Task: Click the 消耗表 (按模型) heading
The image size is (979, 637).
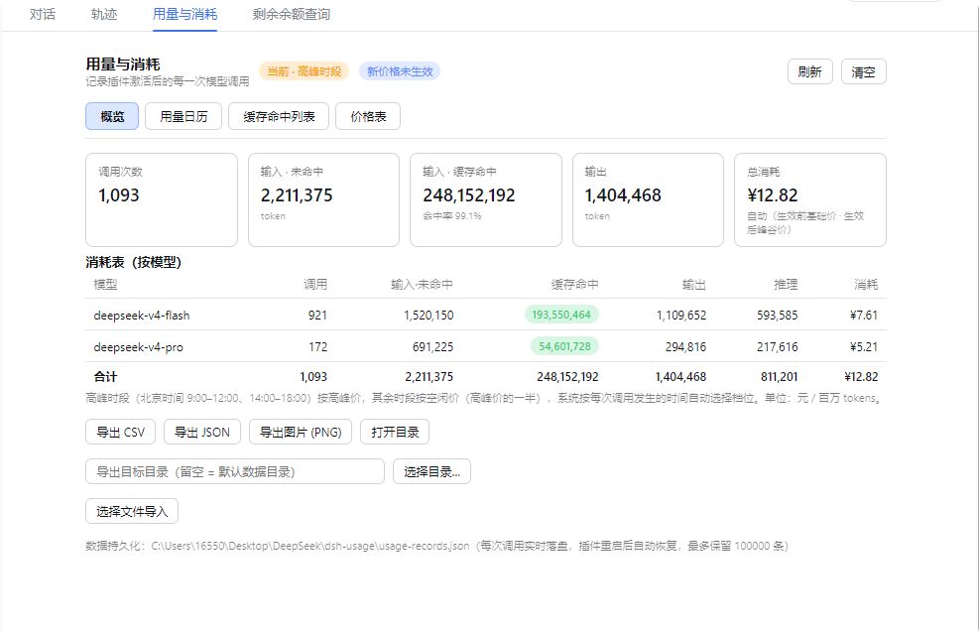Action: click(x=134, y=262)
